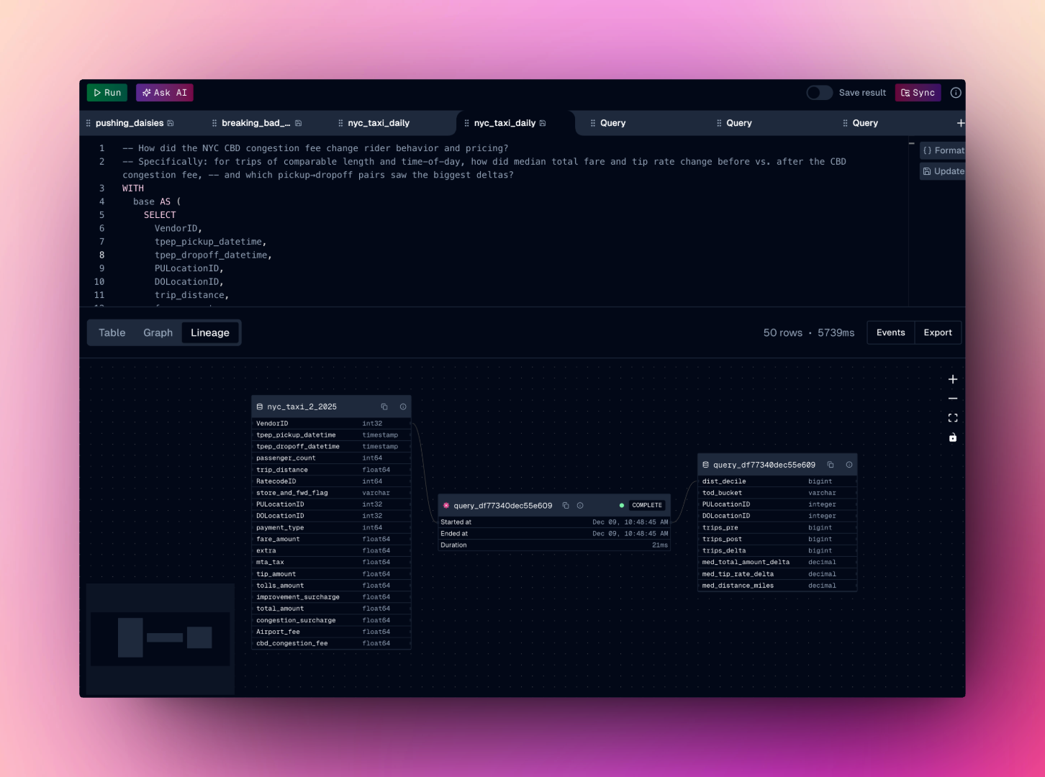Click the info icon beside the Sync button
Screen dimensions: 1045x777
[956, 92]
